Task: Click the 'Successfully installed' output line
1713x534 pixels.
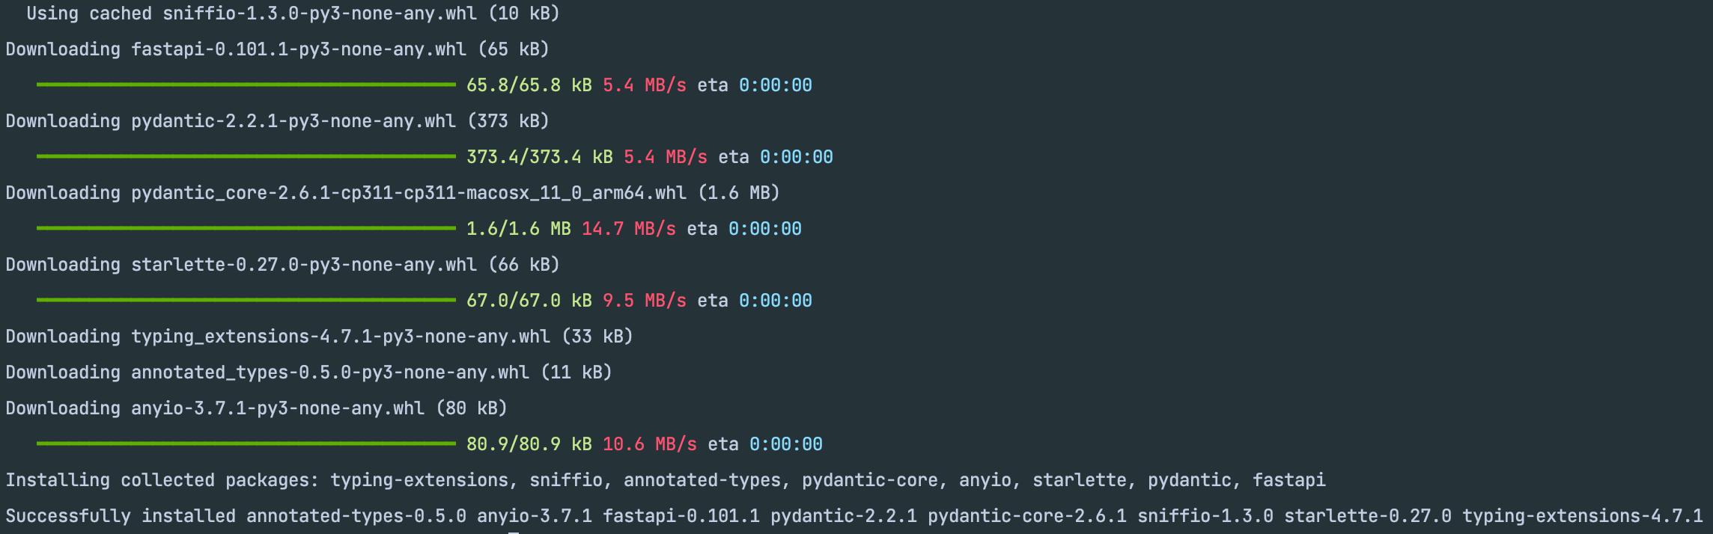Action: tap(854, 516)
